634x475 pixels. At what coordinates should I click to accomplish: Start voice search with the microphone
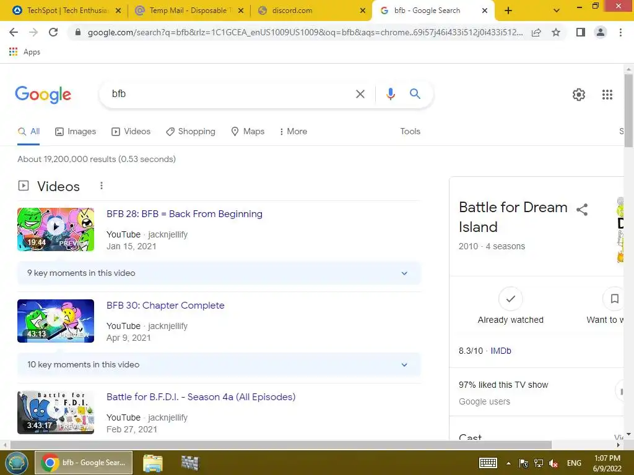point(390,94)
